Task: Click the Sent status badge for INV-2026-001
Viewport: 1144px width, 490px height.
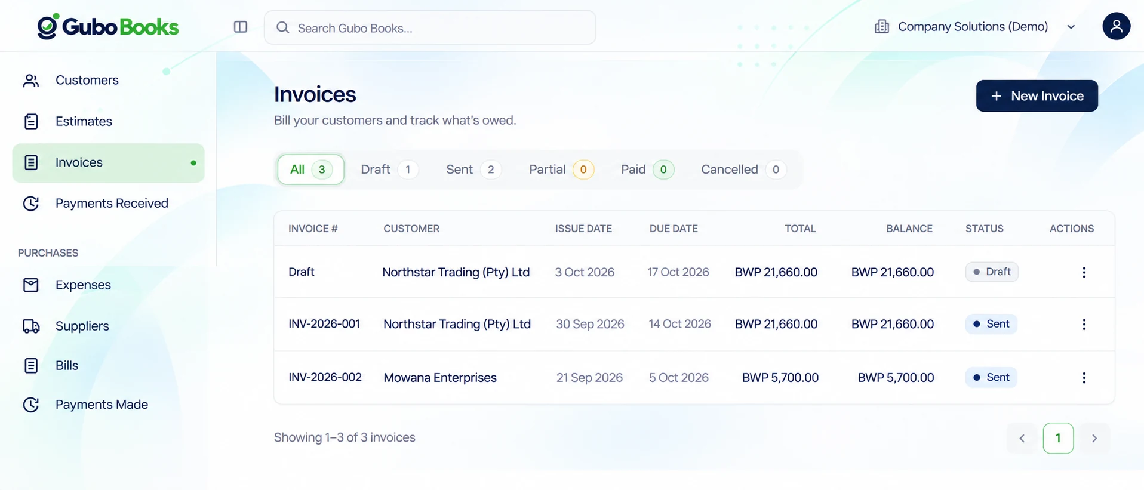Action: (991, 324)
